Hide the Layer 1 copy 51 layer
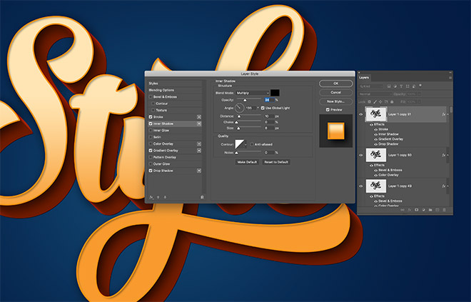 coord(361,114)
